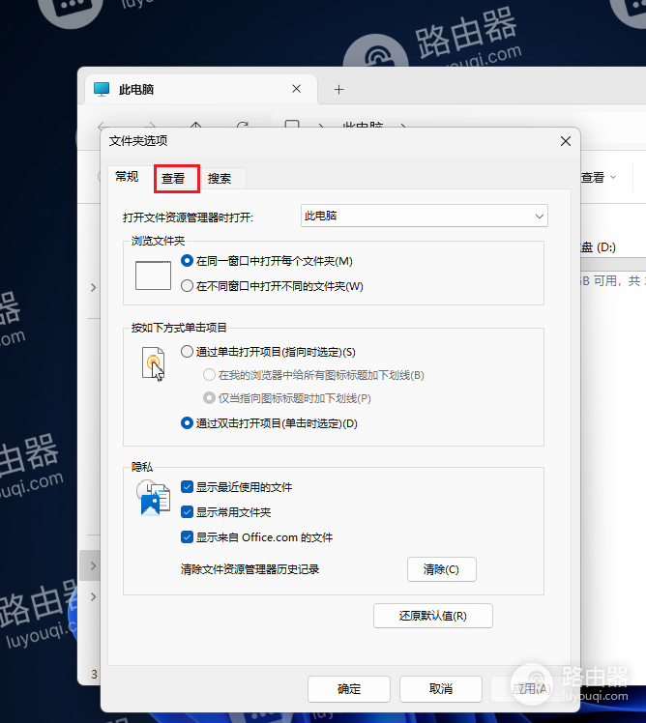Close the 文件夹选项 dialog with X
The image size is (646, 723).
click(x=566, y=141)
